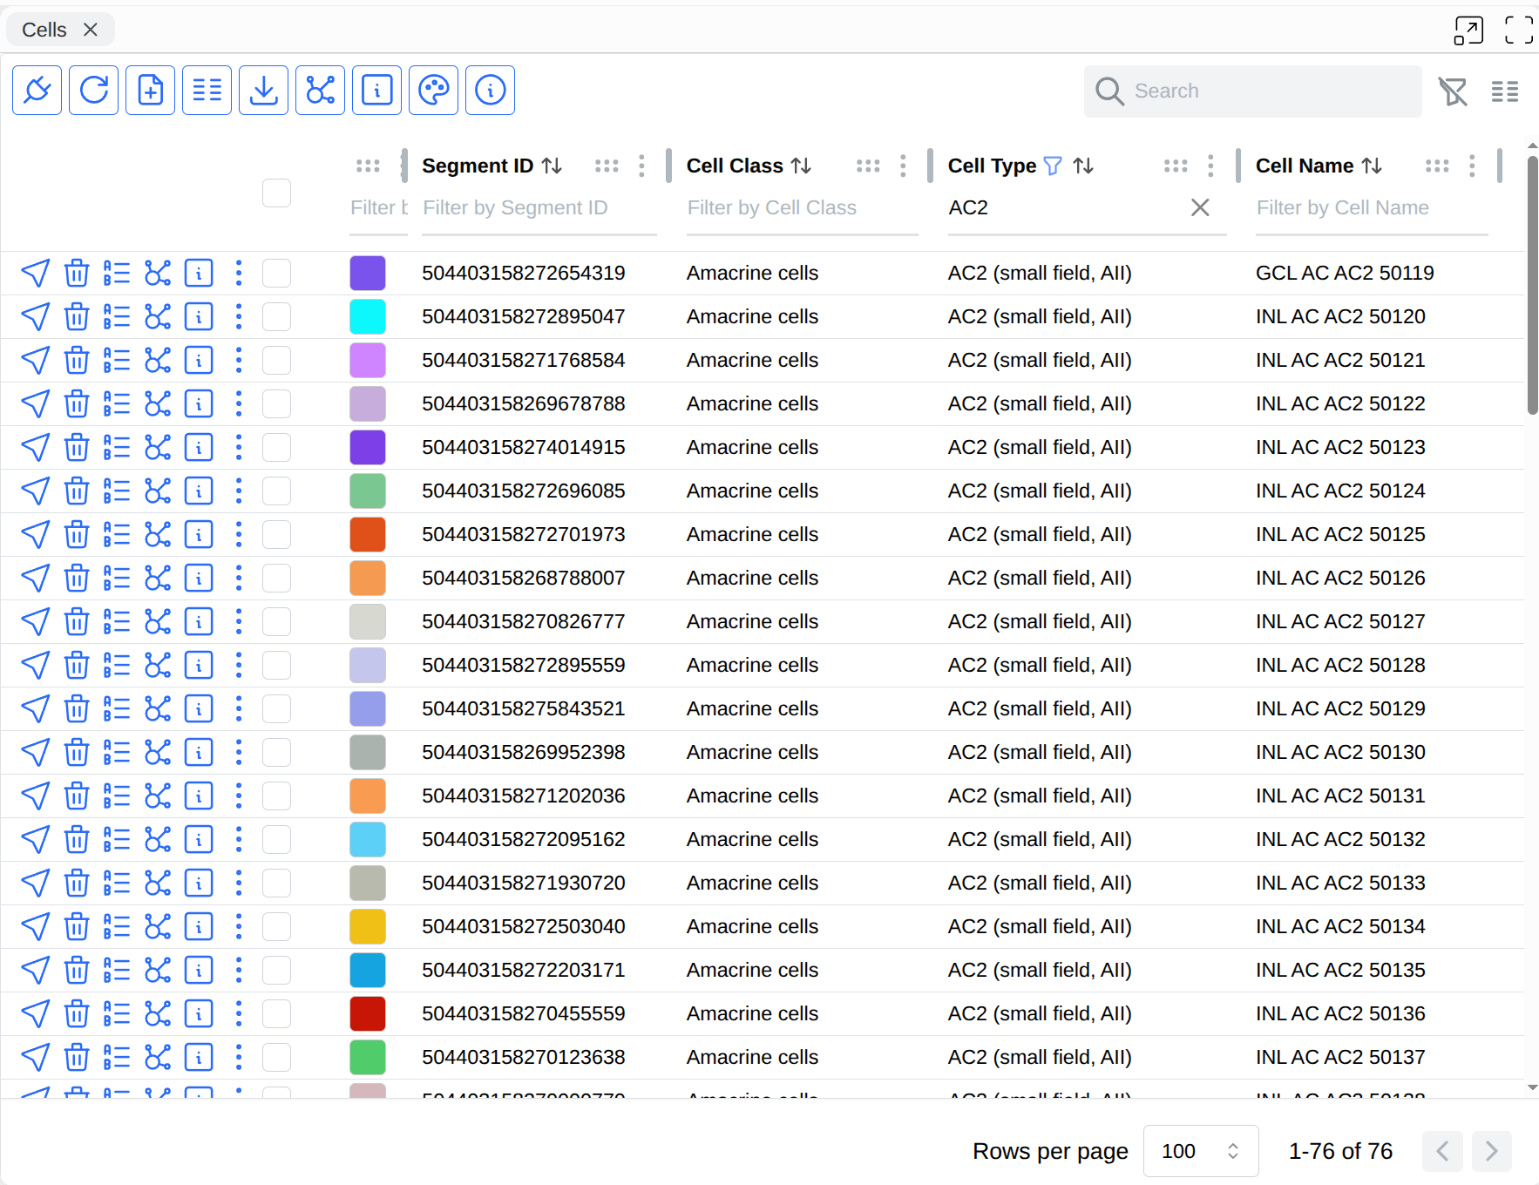Click cyan color swatch for INL AC AC2 50120
This screenshot has width=1539, height=1185.
(368, 316)
